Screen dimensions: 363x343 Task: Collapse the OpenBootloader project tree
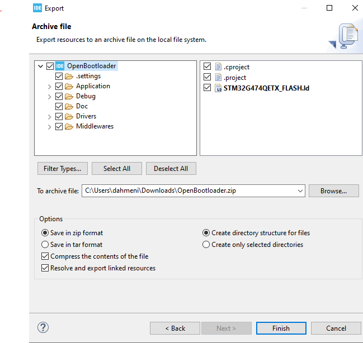tap(40, 66)
